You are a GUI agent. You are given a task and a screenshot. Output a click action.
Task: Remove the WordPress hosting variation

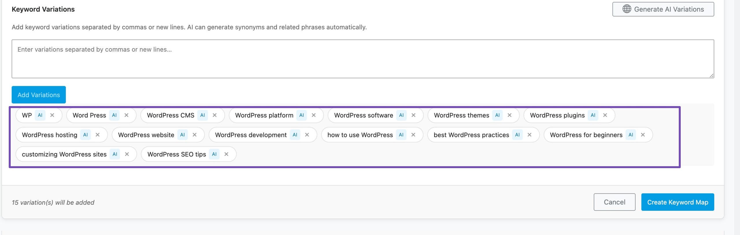click(97, 135)
